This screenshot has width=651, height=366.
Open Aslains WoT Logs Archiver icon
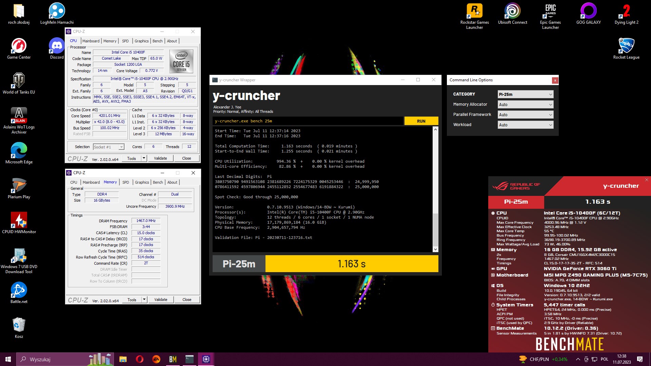coord(19,121)
